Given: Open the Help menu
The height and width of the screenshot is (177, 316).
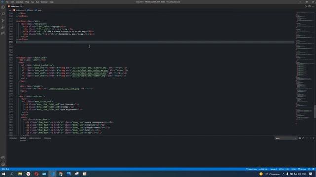Looking at the screenshot, I should click(x=51, y=2).
